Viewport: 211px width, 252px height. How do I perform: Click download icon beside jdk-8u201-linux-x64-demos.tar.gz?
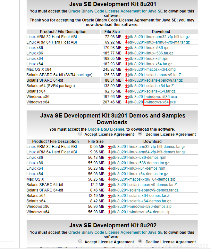coord(109,174)
